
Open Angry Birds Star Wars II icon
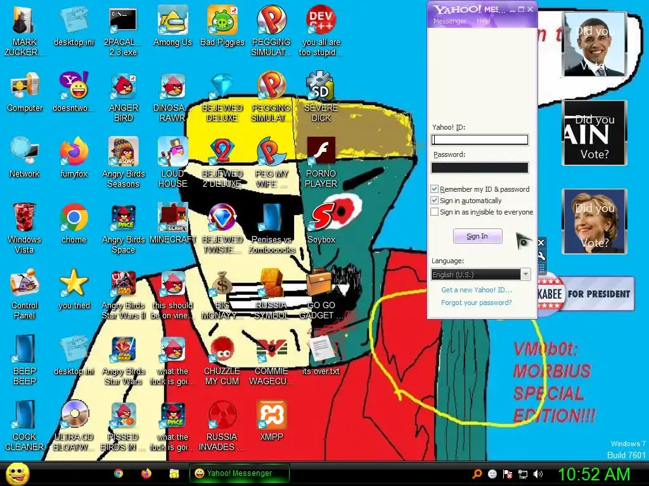pyautogui.click(x=123, y=294)
